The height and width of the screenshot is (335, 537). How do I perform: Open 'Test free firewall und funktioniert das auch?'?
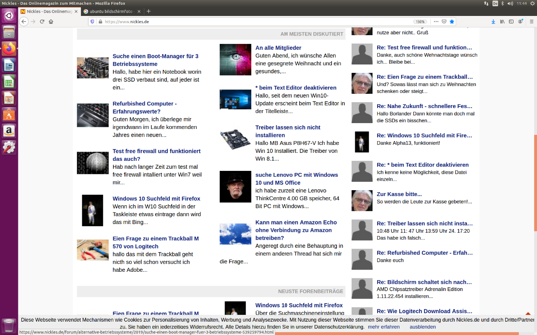[x=156, y=155]
